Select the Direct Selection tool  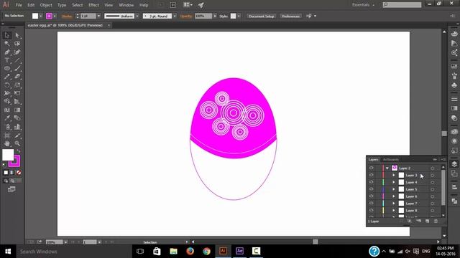(17, 35)
